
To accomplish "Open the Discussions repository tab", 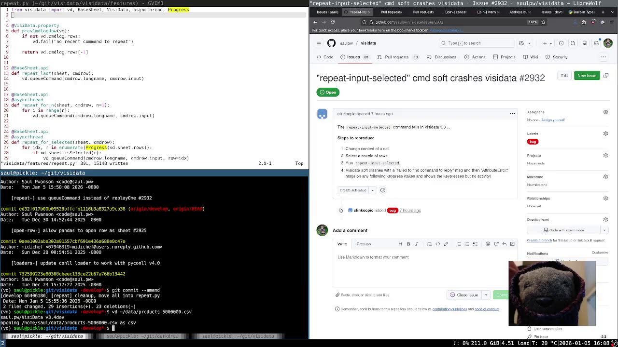I will (442, 57).
